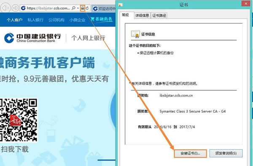This screenshot has height=166, width=253.
Task: Click the certificate icon beside 证书信息
Action: (x=135, y=34)
